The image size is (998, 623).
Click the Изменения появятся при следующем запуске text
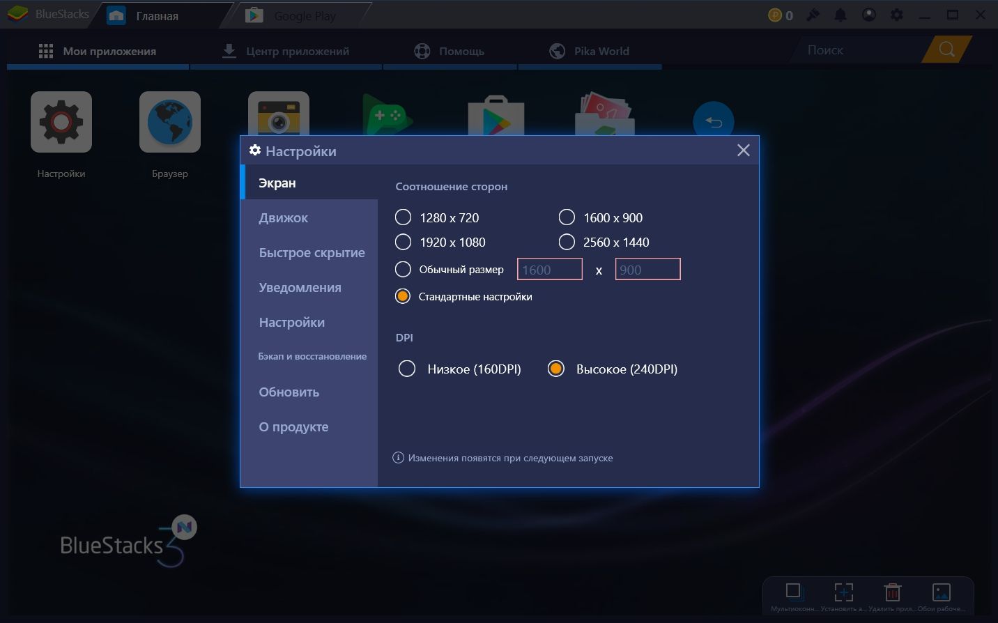(511, 458)
